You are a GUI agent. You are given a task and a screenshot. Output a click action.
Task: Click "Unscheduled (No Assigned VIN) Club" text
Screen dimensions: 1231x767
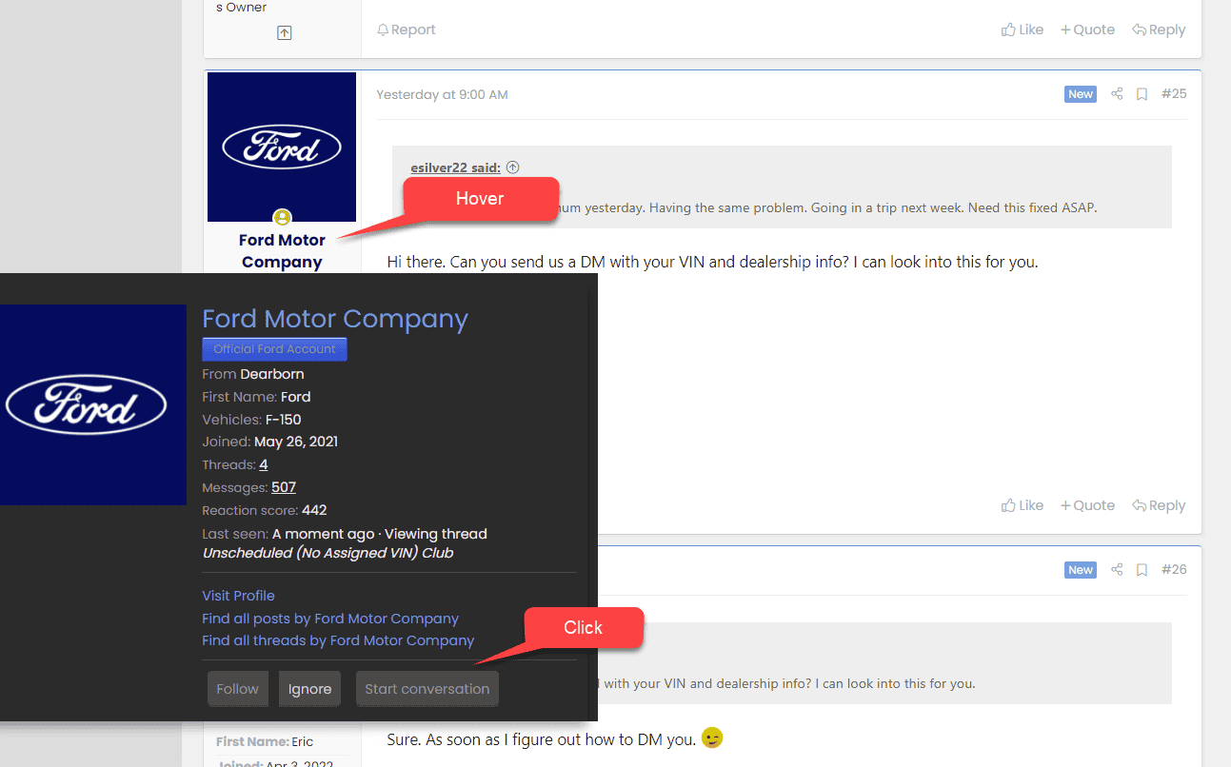click(328, 553)
